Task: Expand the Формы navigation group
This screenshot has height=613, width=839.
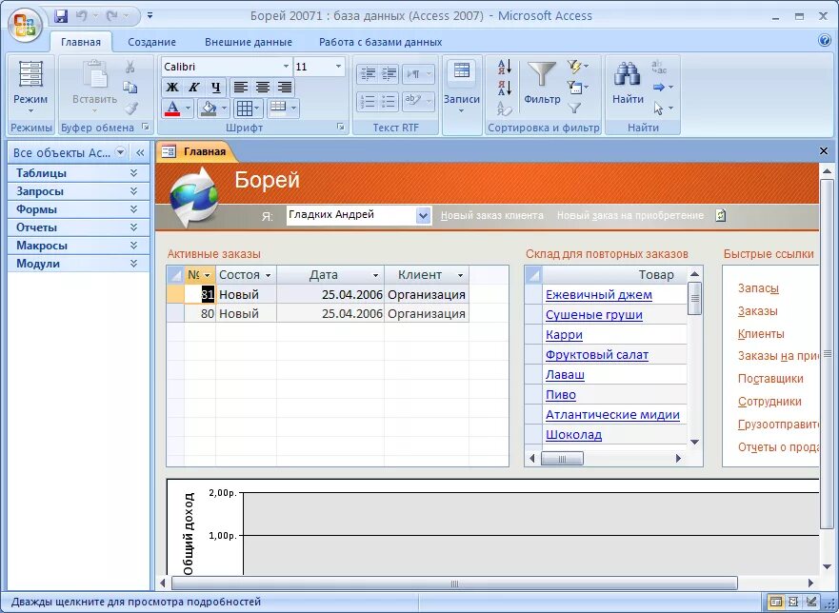Action: (x=79, y=209)
